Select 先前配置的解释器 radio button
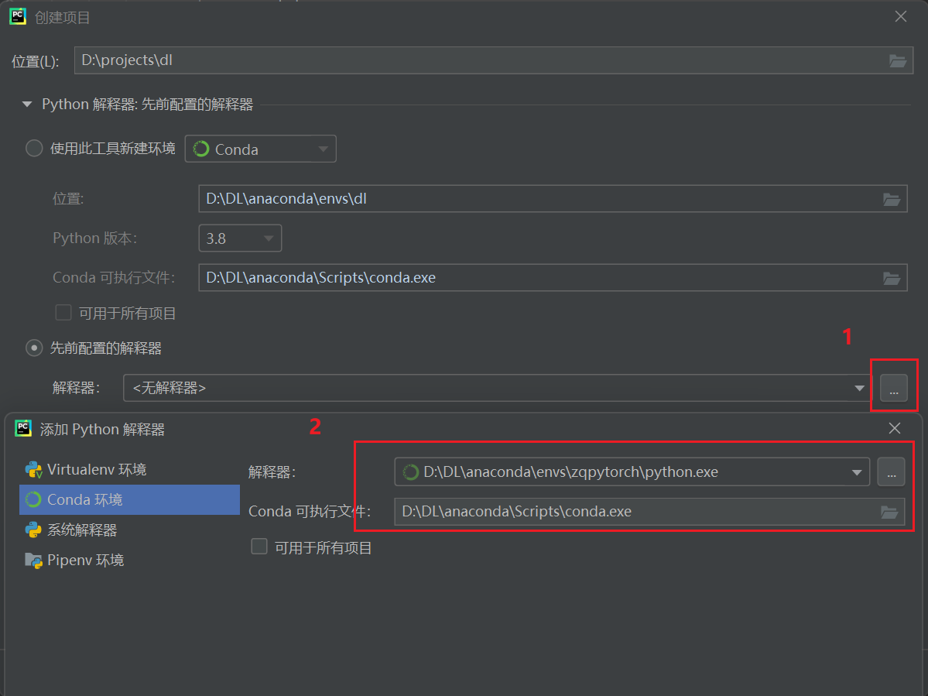928x696 pixels. click(34, 348)
